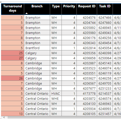Select Request ID 4204744 cell
Image resolution: width=121 pixels, height=119 pixels.
(x=87, y=23)
